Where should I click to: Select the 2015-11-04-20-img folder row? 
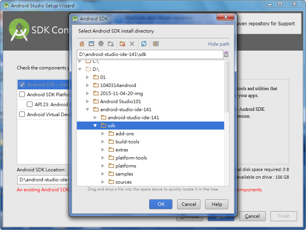150,93
